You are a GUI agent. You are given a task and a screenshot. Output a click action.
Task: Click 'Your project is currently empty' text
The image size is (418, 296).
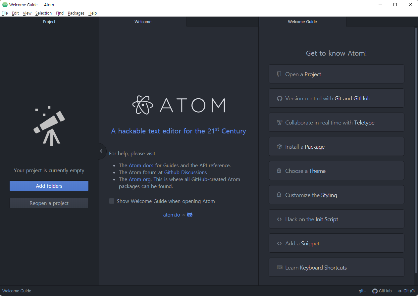tap(49, 171)
